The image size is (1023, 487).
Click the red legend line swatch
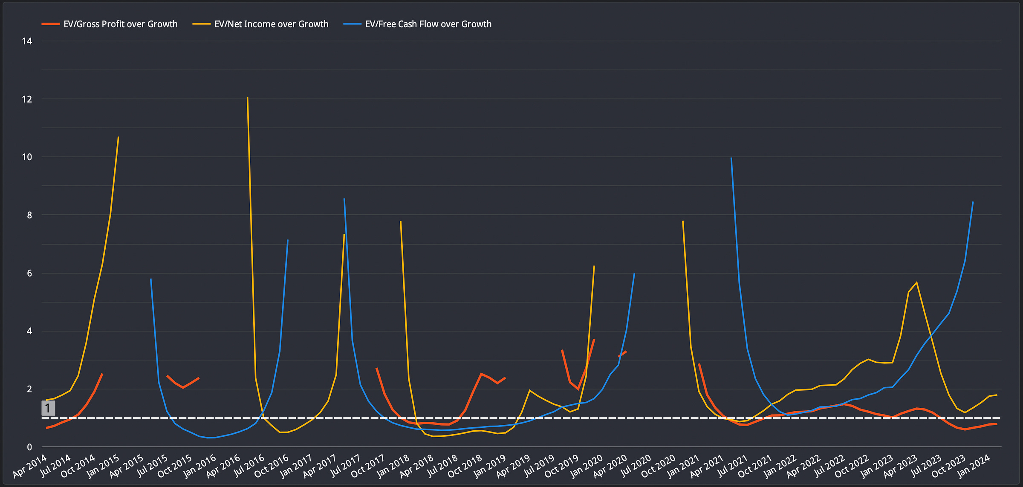[x=50, y=24]
